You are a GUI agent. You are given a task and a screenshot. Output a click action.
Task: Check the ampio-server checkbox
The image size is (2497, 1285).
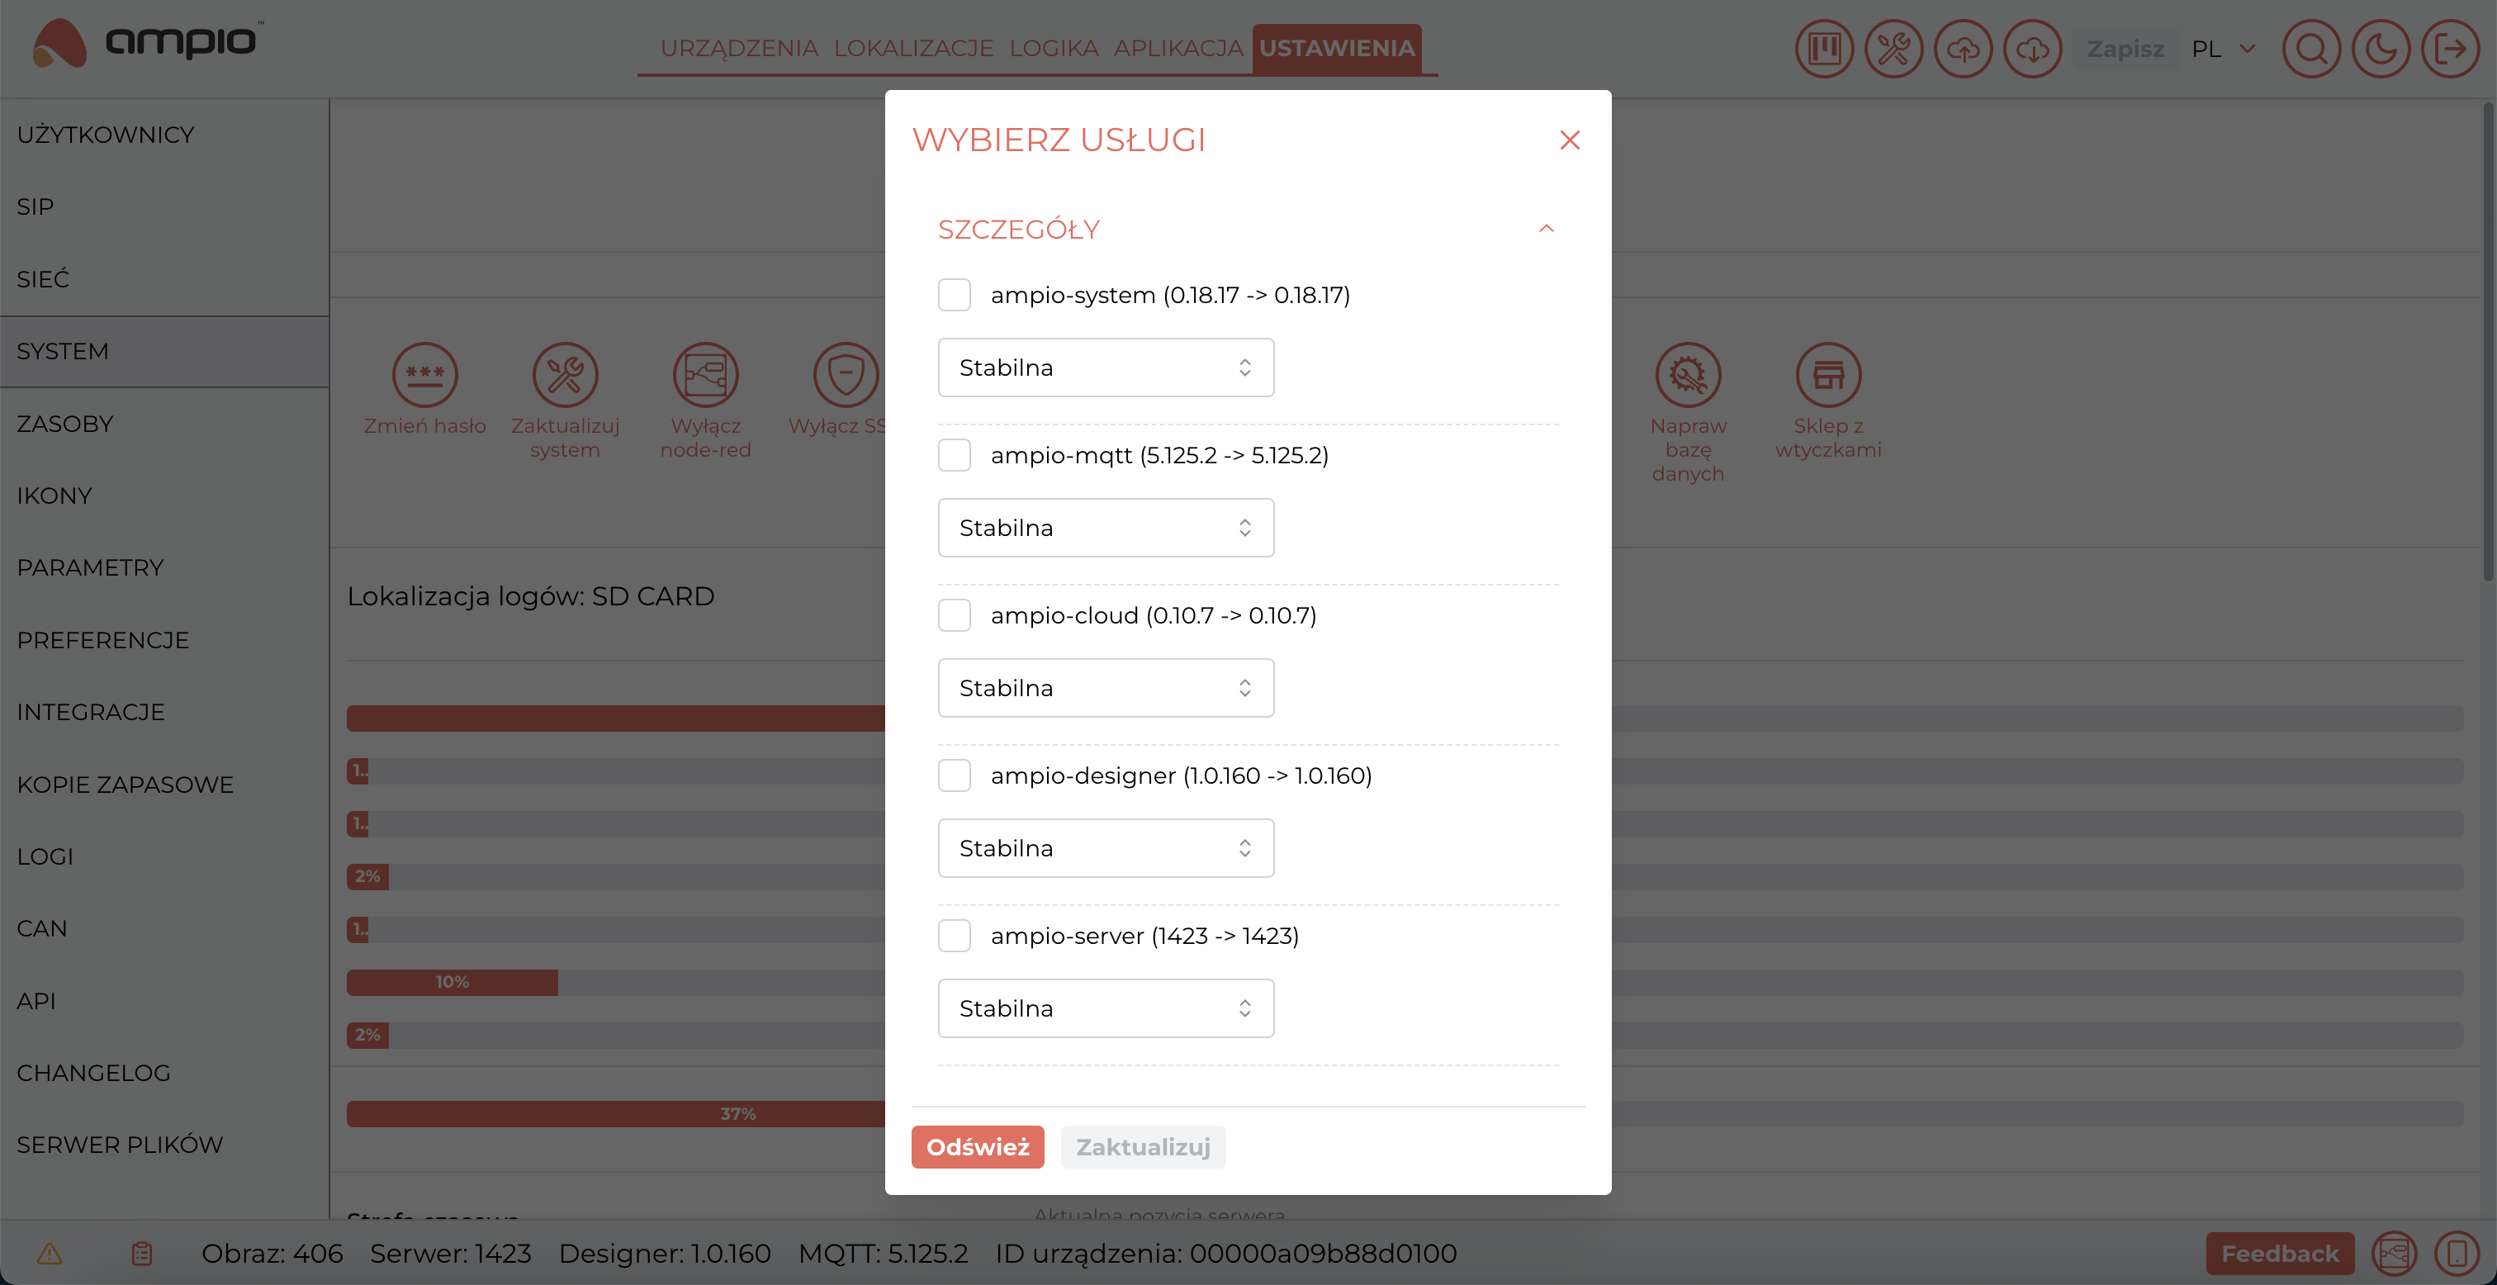[954, 935]
